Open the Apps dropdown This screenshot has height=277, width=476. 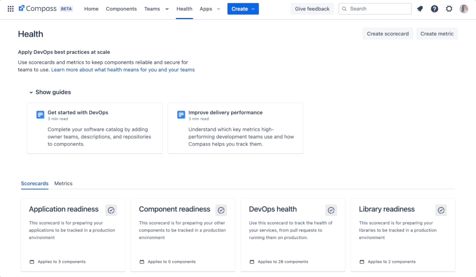tap(210, 9)
